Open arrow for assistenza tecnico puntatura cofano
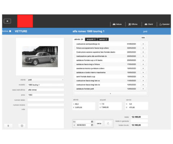The image size is (173, 144). 143,68
